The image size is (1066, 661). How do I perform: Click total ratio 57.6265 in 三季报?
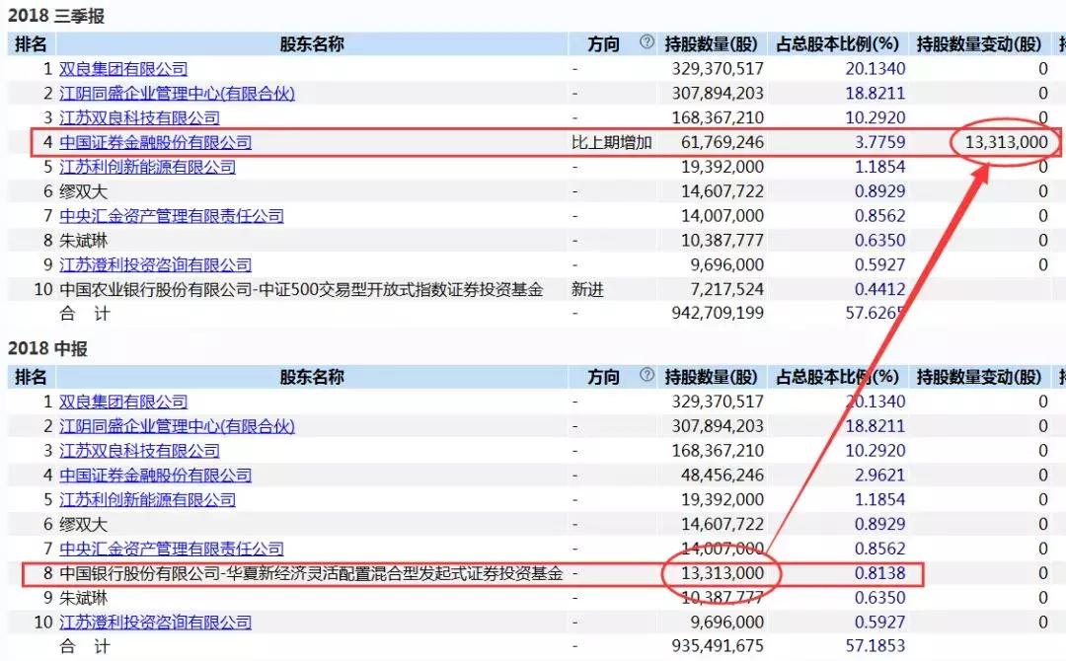click(876, 313)
